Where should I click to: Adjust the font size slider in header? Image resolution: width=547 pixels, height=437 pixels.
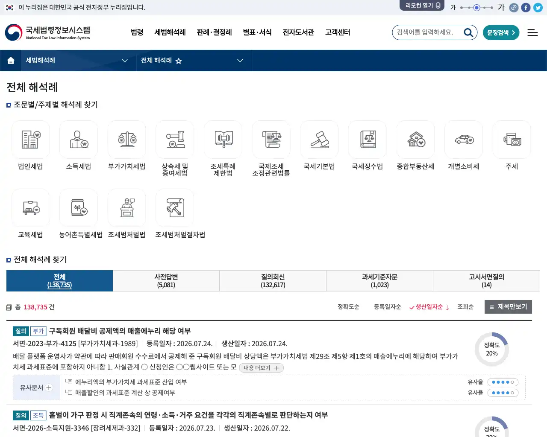[477, 8]
